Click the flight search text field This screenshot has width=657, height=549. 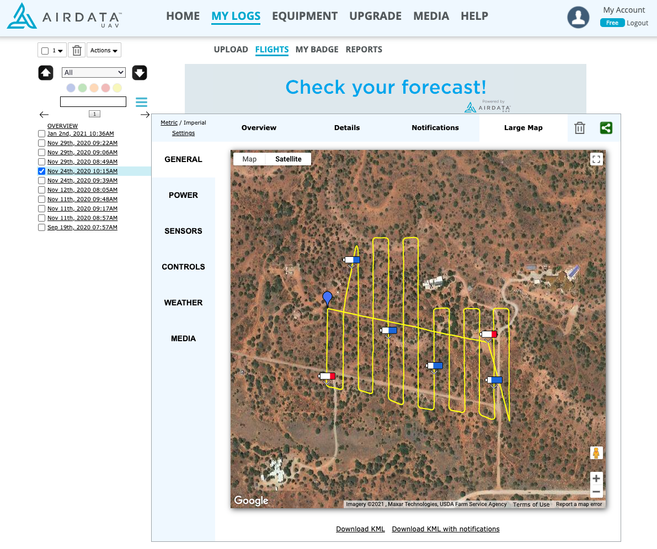[x=93, y=102]
